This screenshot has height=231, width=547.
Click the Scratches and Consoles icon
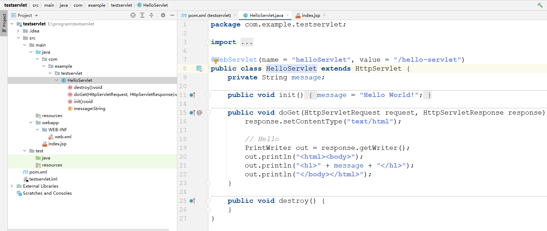[19, 193]
